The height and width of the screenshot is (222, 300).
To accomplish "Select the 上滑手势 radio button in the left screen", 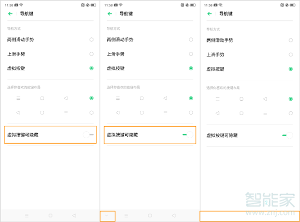I will coord(91,54).
